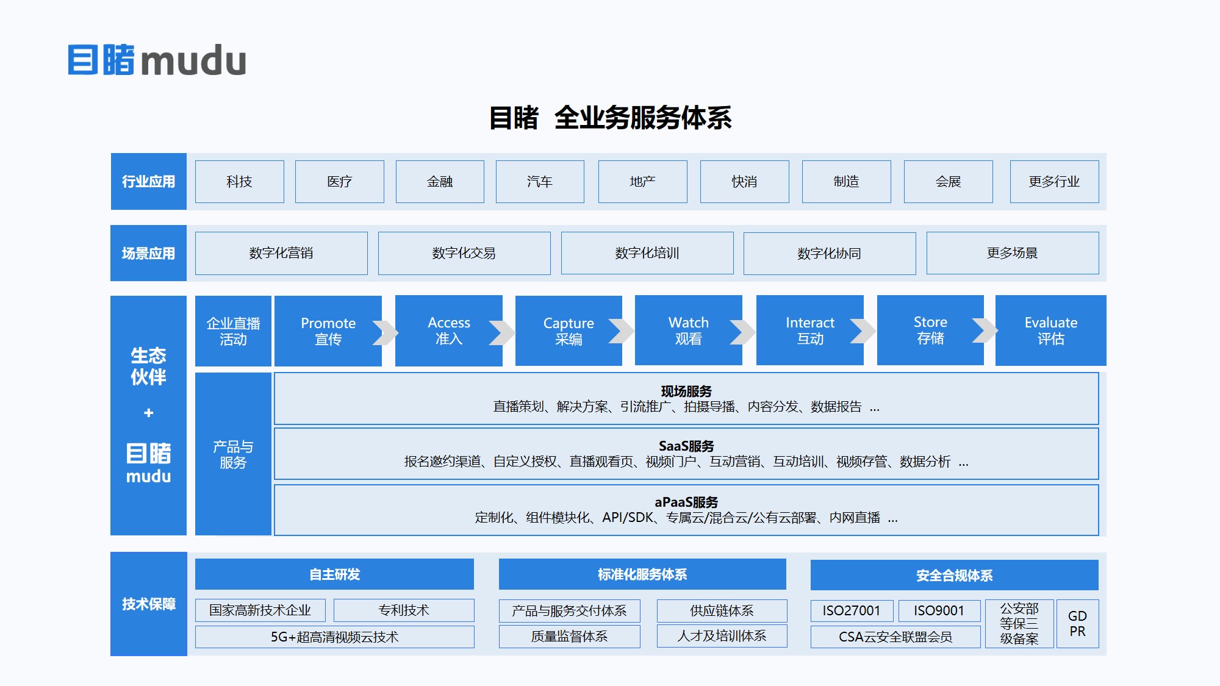This screenshot has width=1220, height=686.
Task: Click the 国家高新技术企业 box
Action: (x=260, y=610)
